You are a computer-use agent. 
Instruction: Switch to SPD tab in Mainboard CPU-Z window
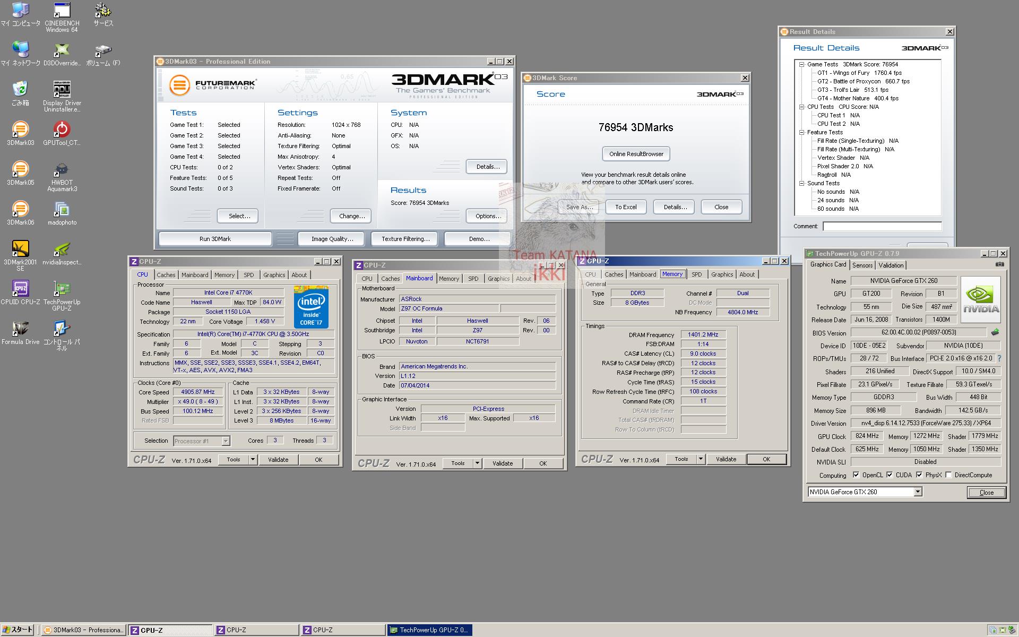(473, 279)
